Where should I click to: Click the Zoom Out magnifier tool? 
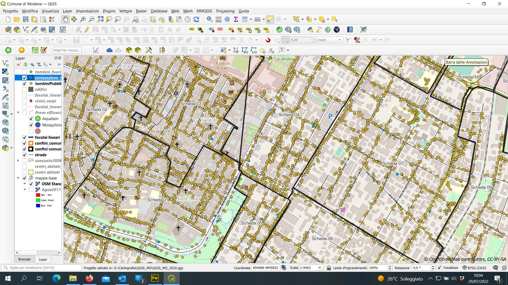(92, 19)
